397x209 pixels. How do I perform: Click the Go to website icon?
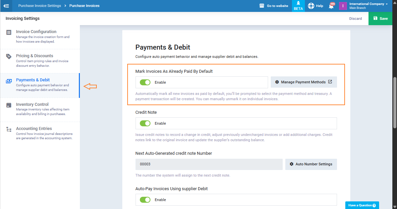click(262, 6)
